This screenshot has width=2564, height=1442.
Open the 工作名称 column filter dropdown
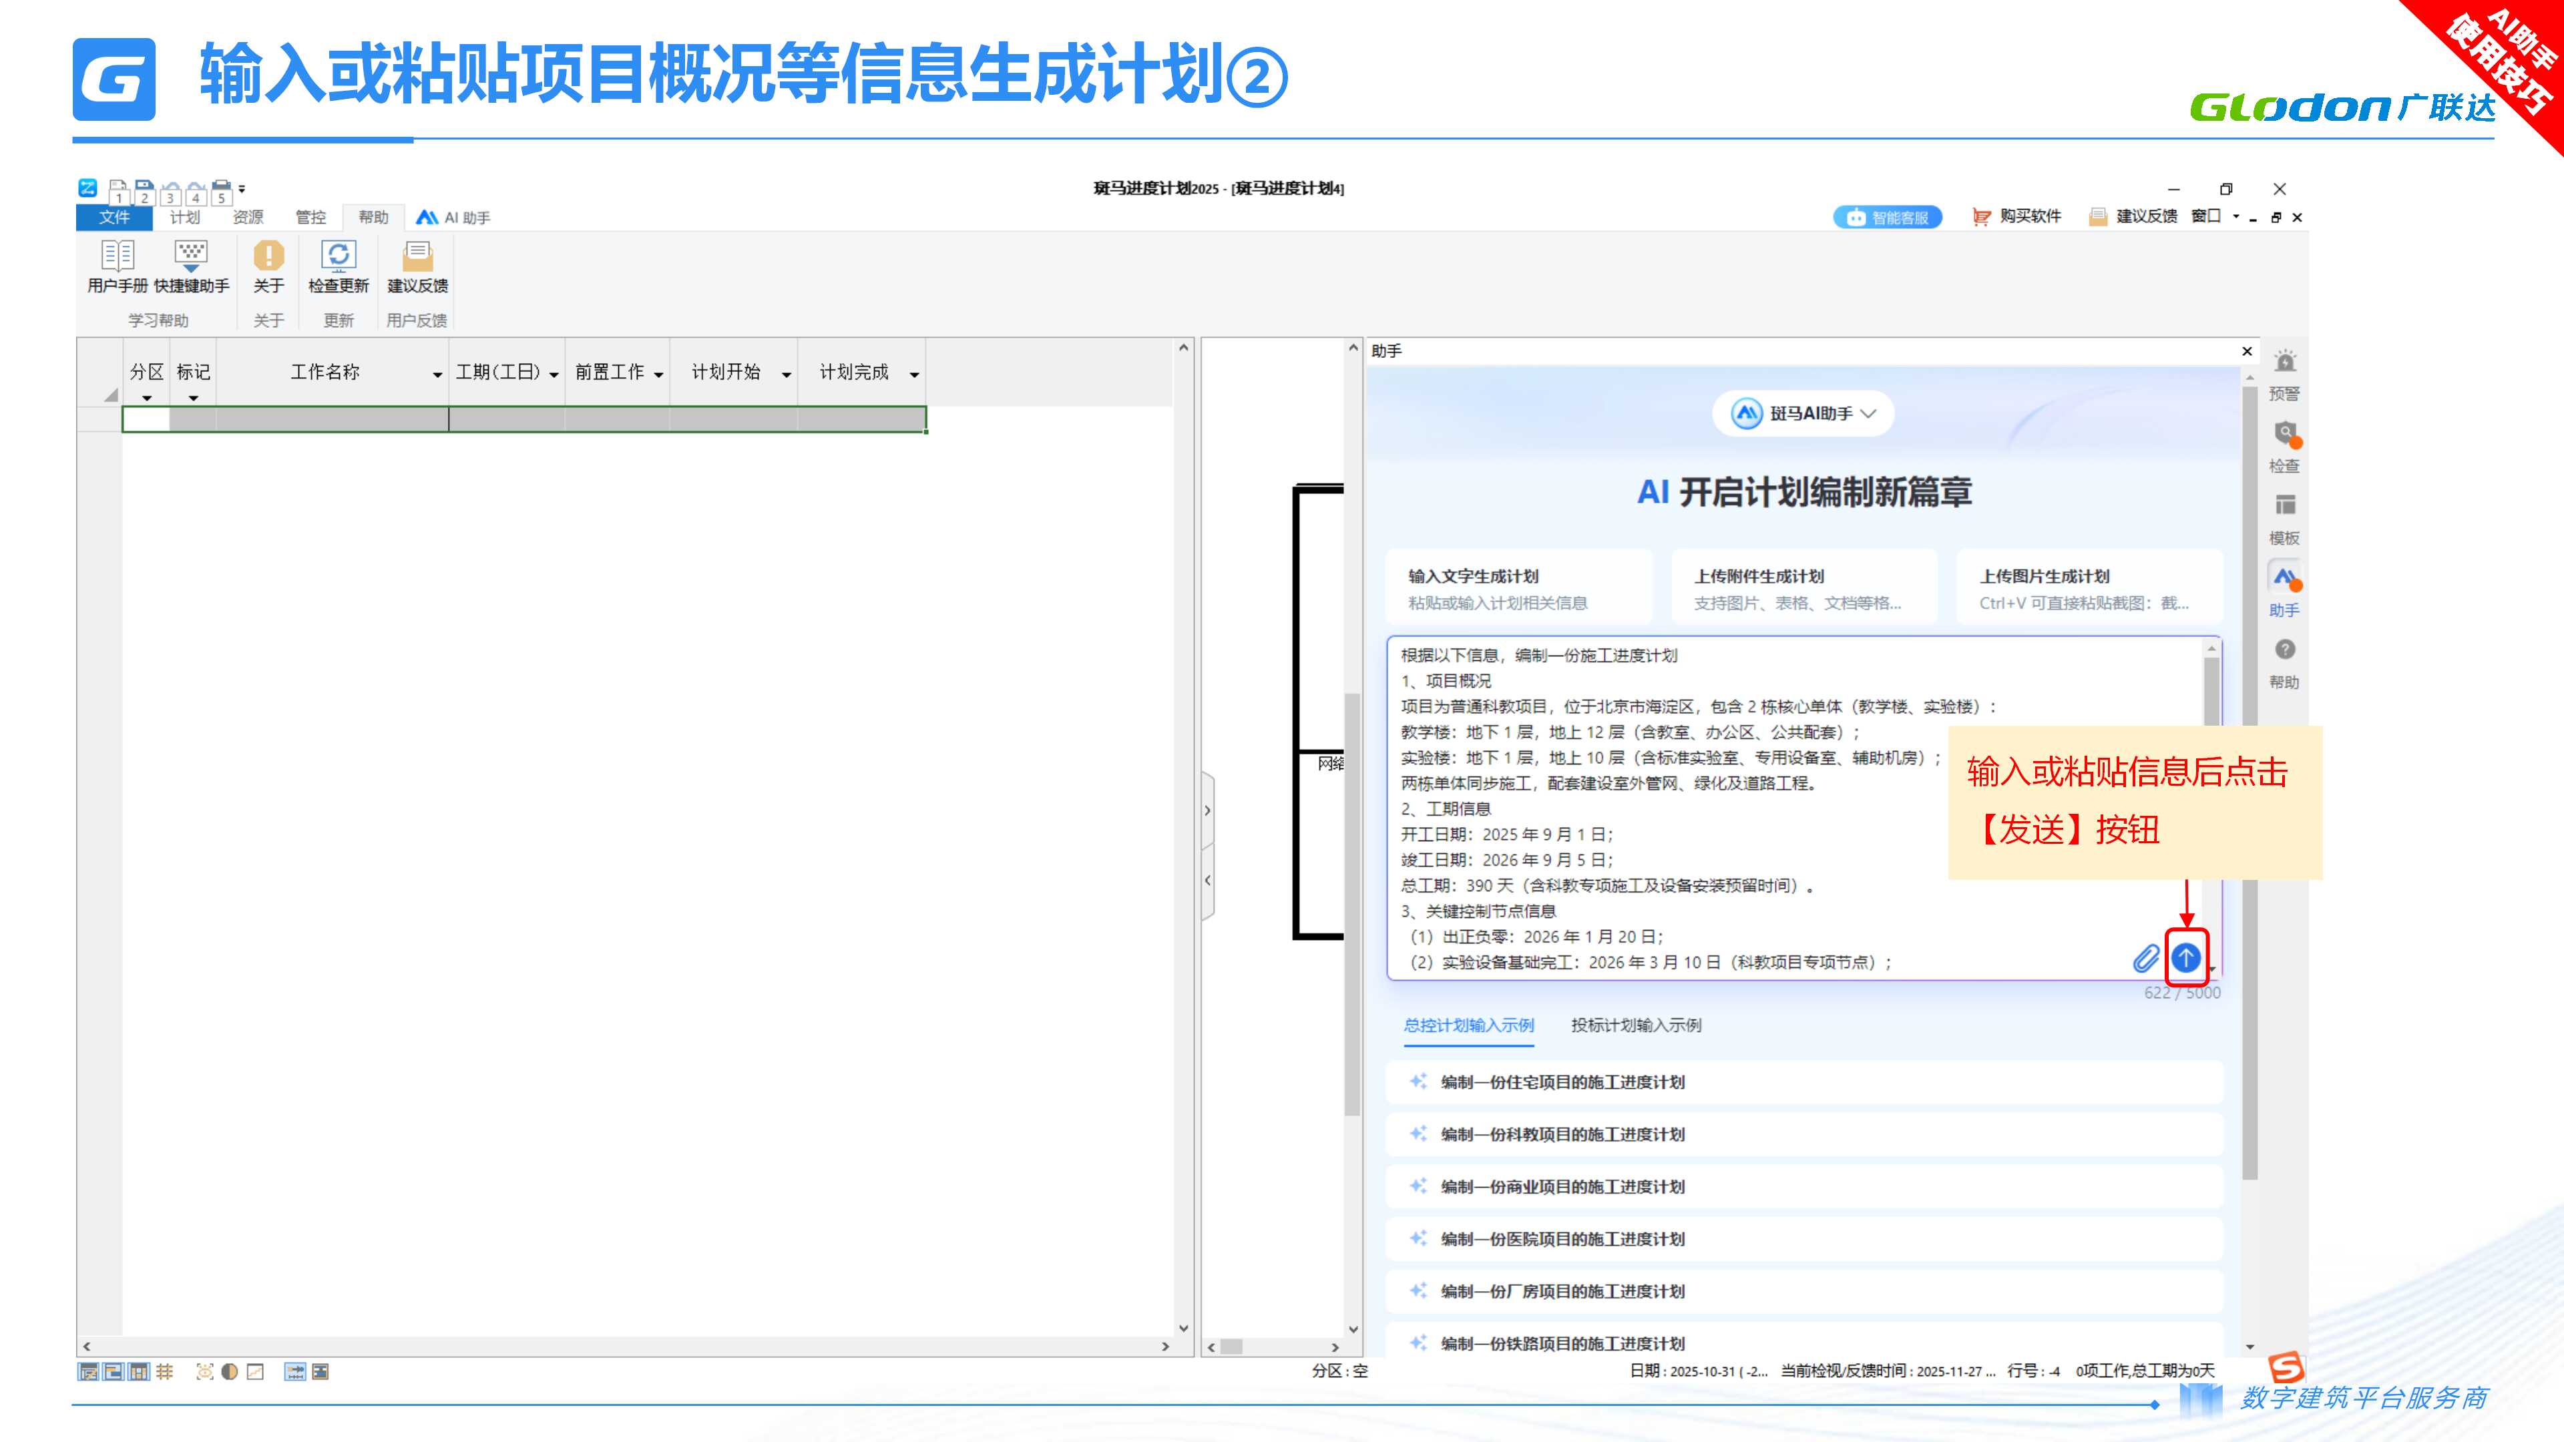[437, 374]
